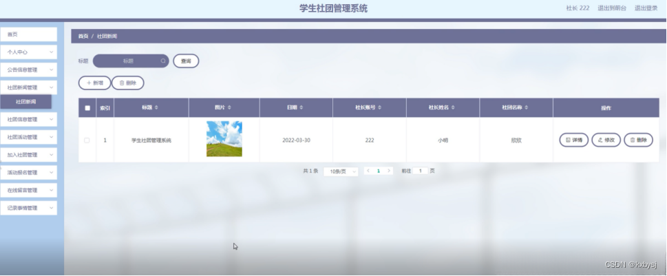Click the 2022-03-30 date cell

(296, 140)
